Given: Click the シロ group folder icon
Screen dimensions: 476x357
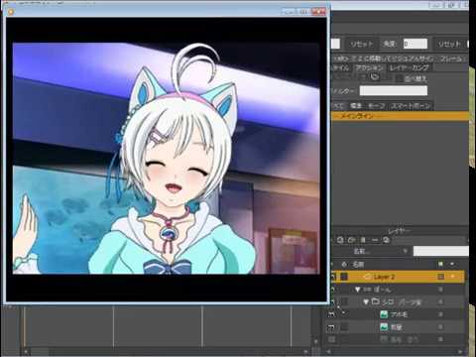Looking at the screenshot, I should pos(375,301).
